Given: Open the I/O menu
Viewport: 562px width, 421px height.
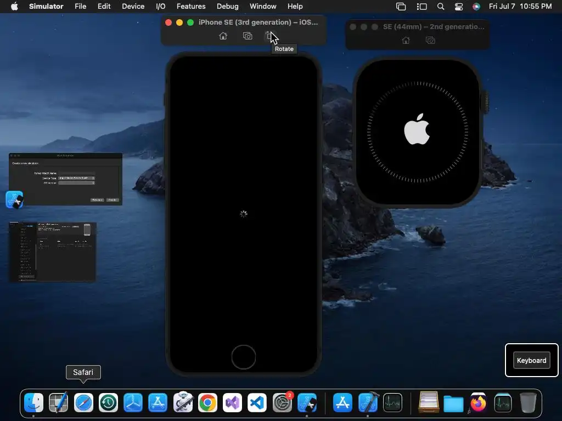Looking at the screenshot, I should tap(161, 7).
